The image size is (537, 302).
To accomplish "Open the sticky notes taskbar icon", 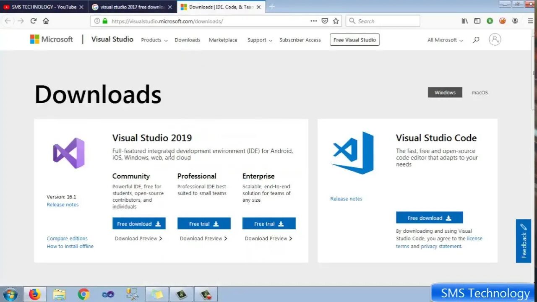I will point(157,294).
